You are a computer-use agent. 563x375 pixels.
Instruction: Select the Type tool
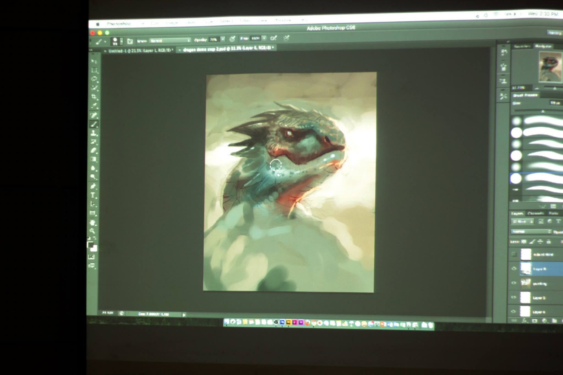coord(93,195)
